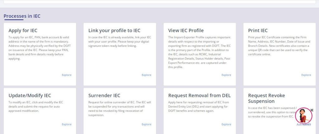Open Explore link under Link your profile
This screenshot has width=319, height=134.
146,75
